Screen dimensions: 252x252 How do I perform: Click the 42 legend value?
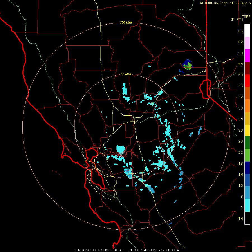(241, 97)
